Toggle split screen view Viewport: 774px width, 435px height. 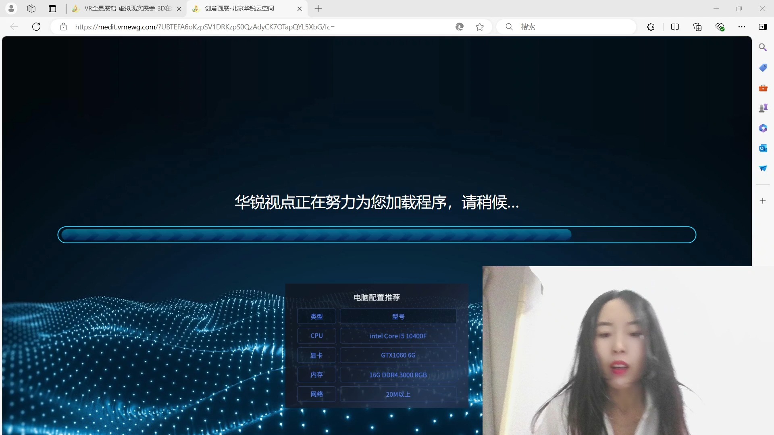675,27
